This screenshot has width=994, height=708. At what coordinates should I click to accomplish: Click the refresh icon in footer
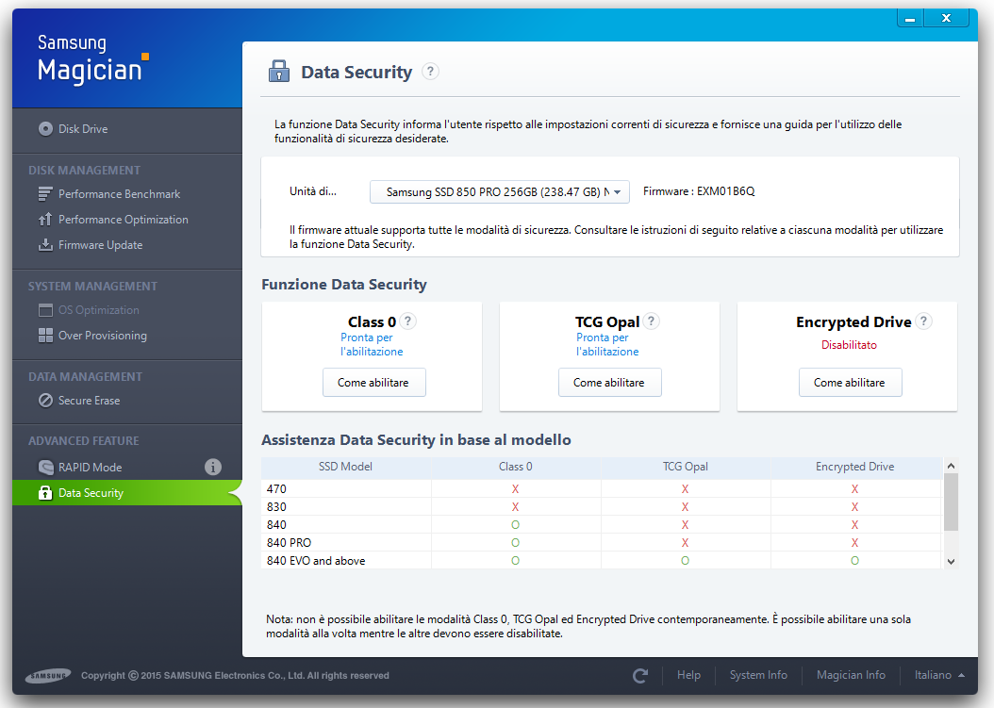[x=640, y=676]
